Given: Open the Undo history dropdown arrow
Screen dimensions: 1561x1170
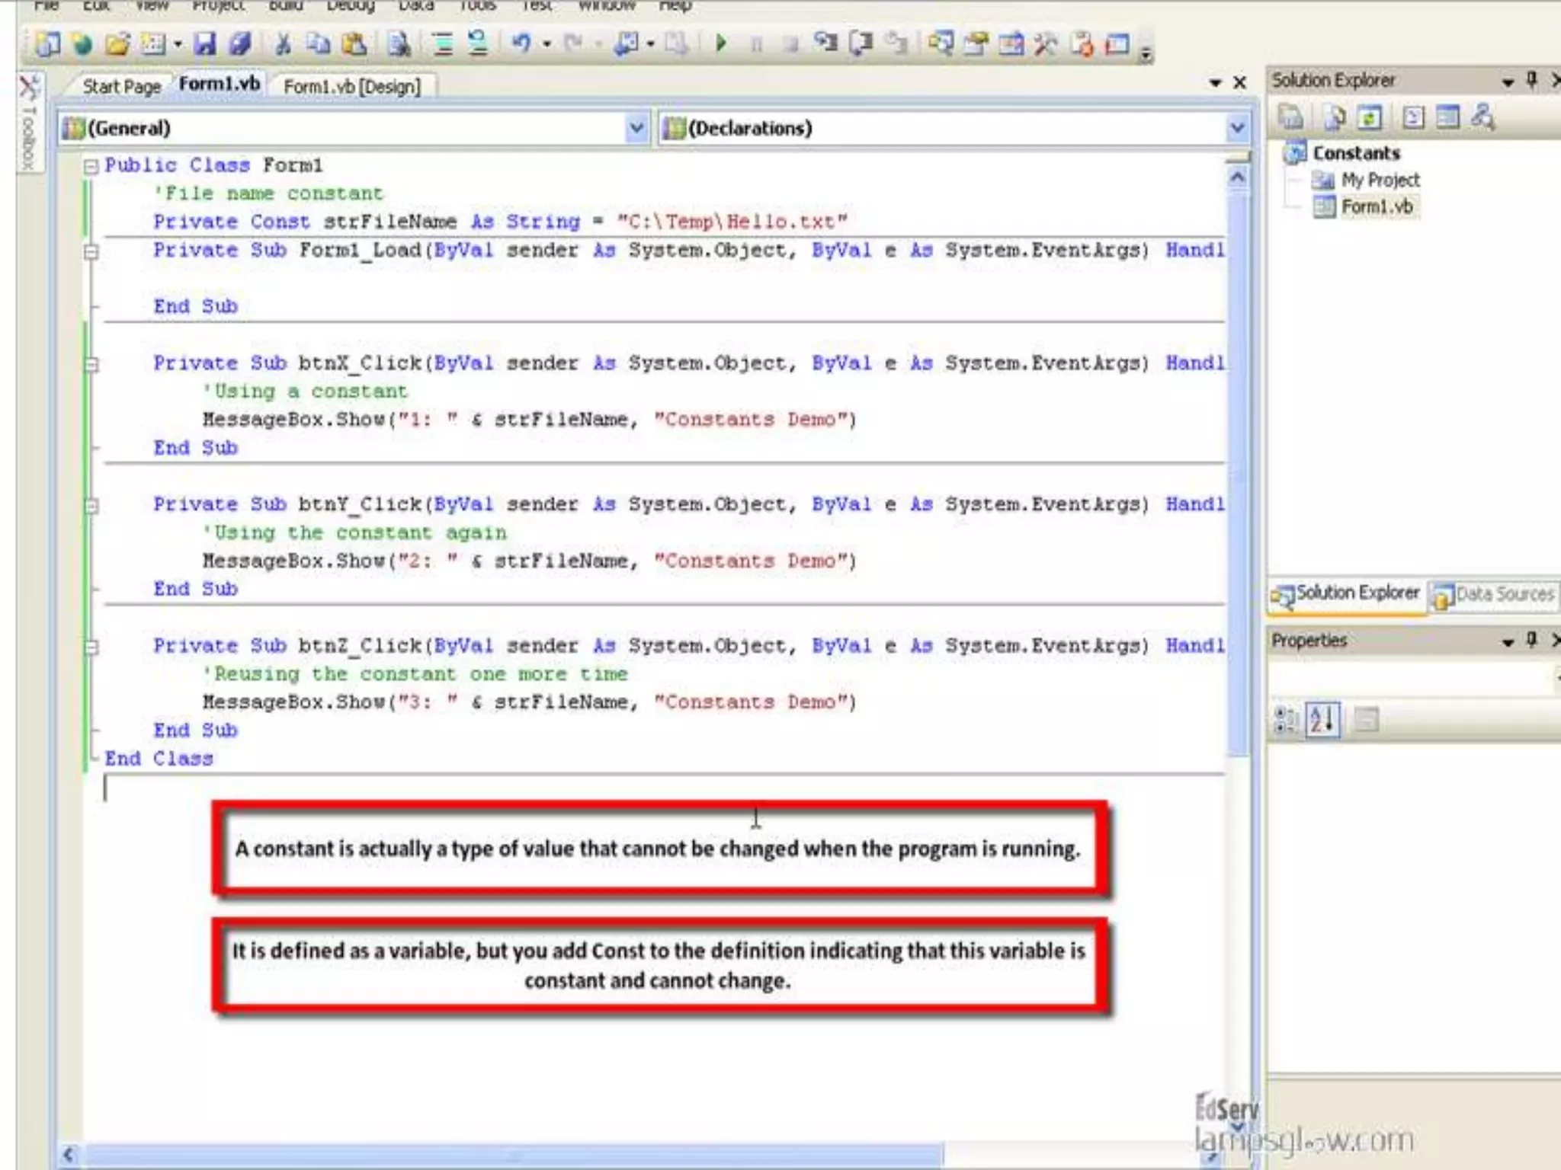Looking at the screenshot, I should click(547, 44).
